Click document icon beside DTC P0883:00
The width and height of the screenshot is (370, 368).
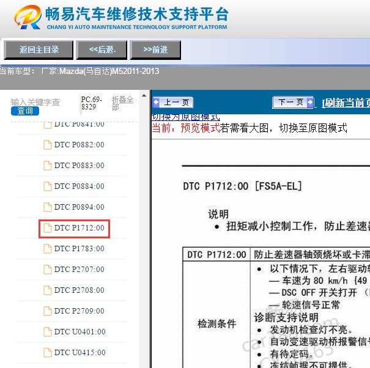point(48,166)
